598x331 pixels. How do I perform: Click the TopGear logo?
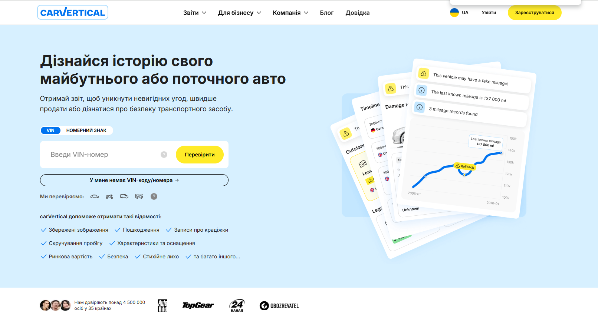198,305
